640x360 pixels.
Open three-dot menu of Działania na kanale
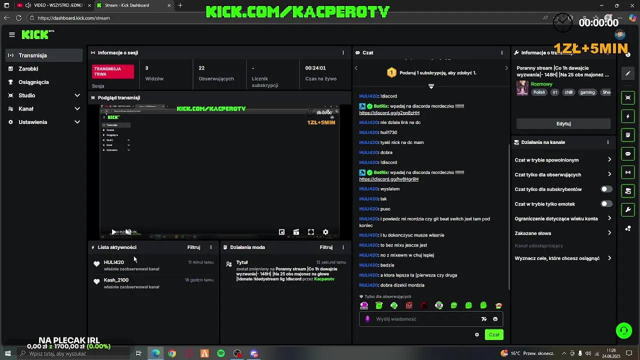pyautogui.click(x=608, y=142)
